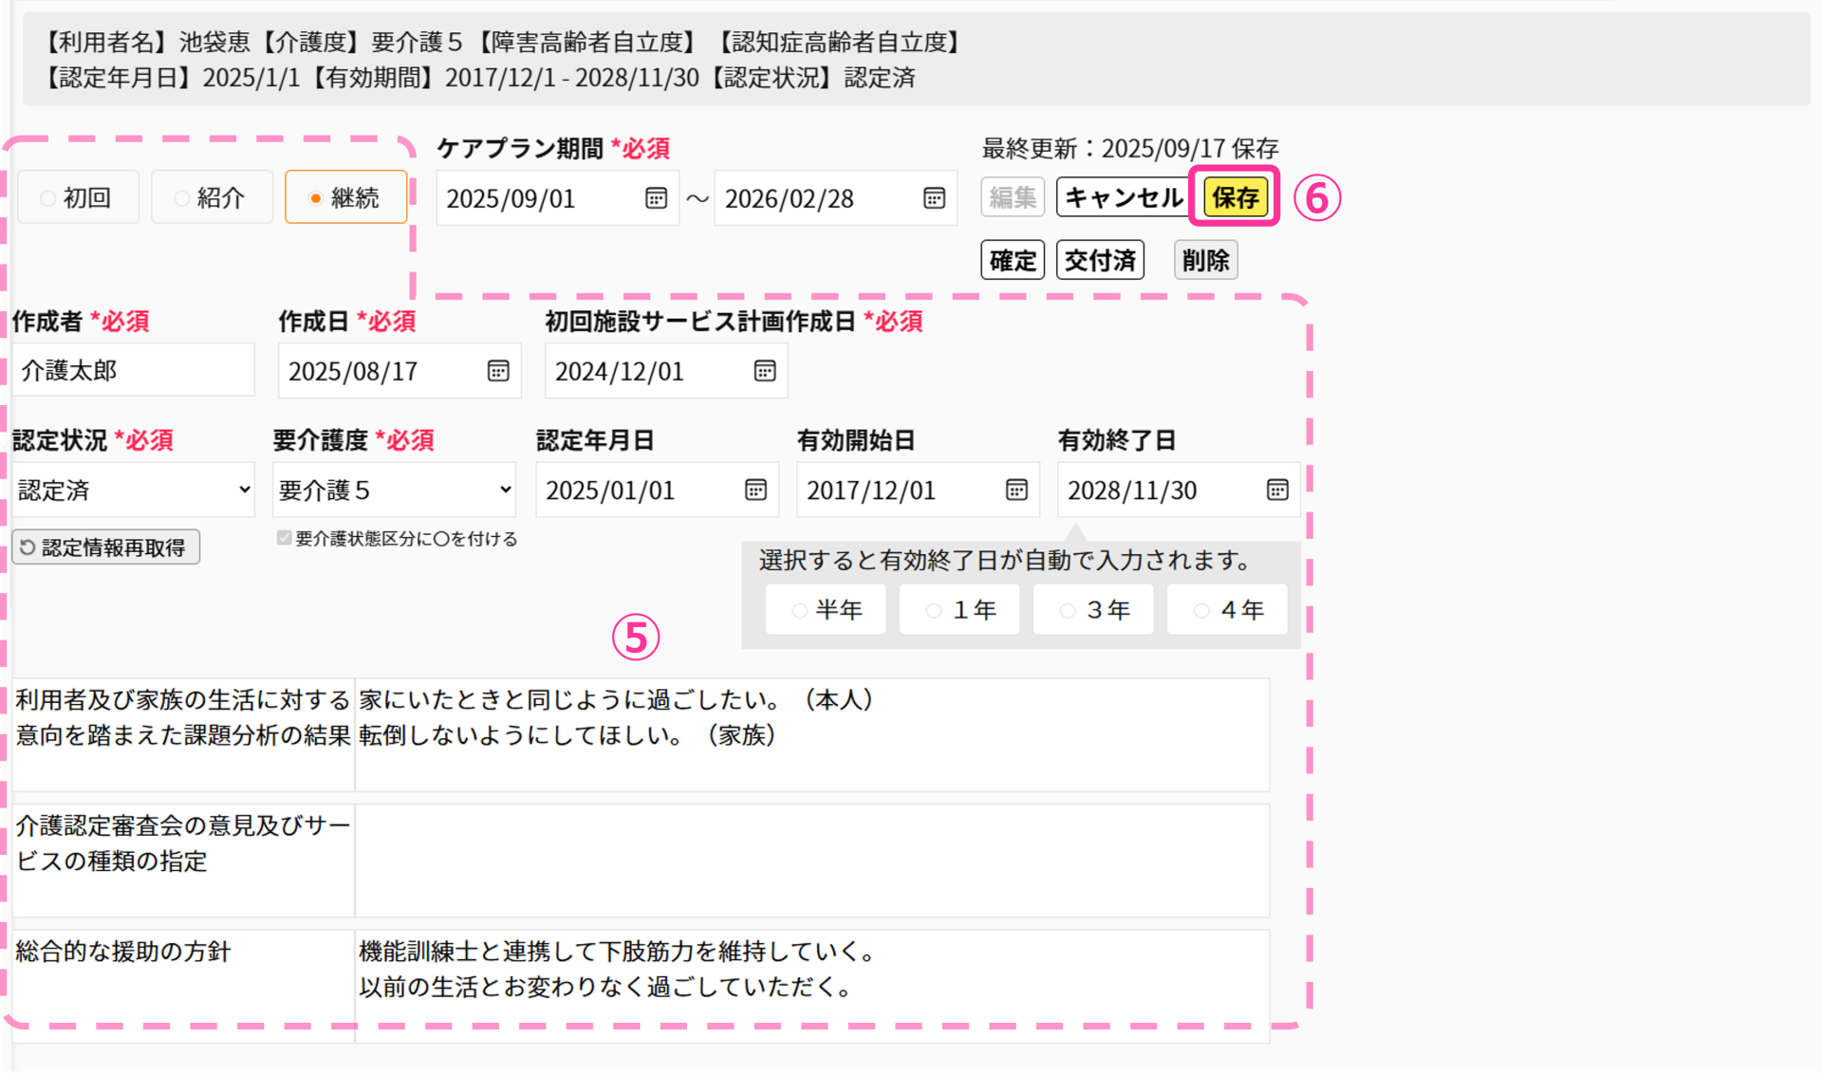Open calendar for 有効開始日 field

point(1016,490)
